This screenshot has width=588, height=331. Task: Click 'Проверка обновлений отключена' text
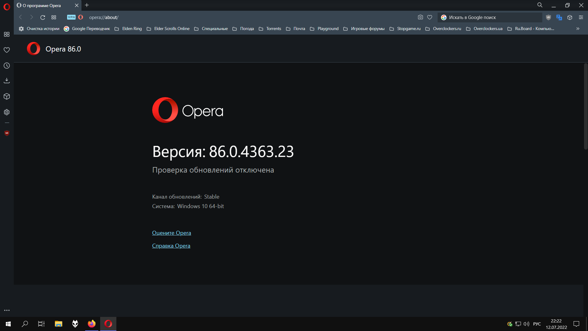coord(213,170)
